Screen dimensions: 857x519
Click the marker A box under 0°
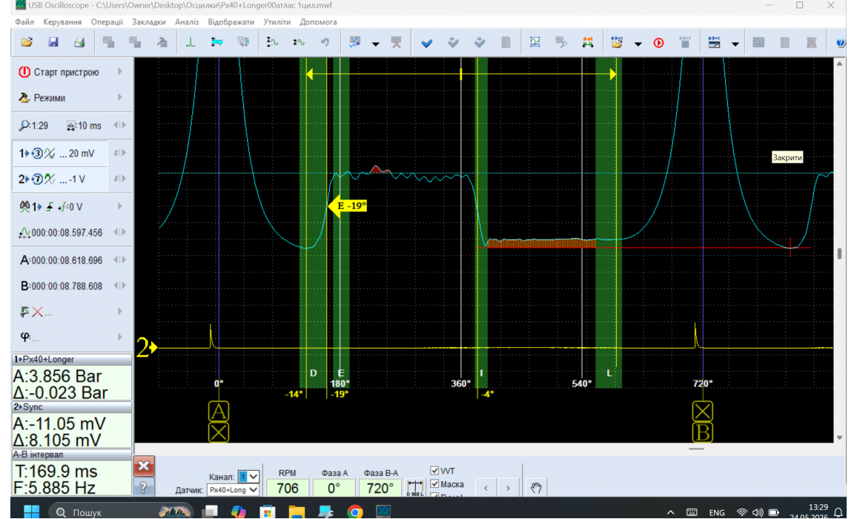click(219, 411)
